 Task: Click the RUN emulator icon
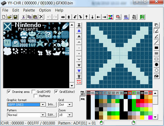126,17
